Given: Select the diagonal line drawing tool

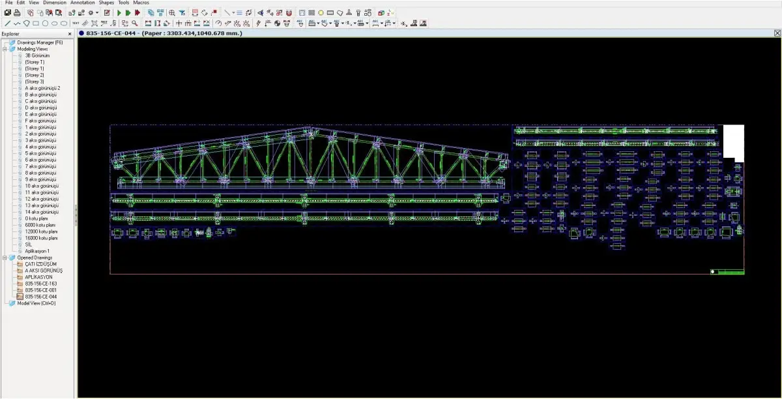Looking at the screenshot, I should (7, 23).
